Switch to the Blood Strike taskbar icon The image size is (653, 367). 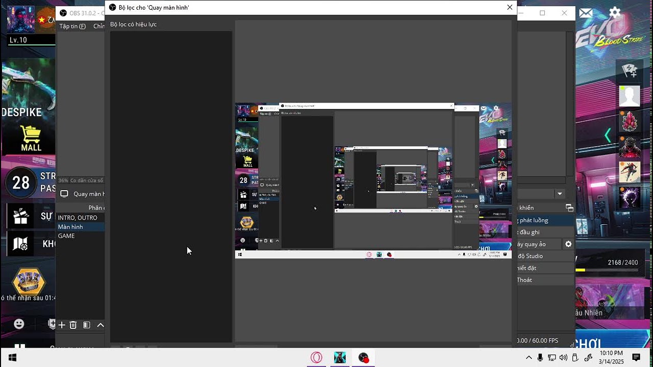[x=340, y=358]
